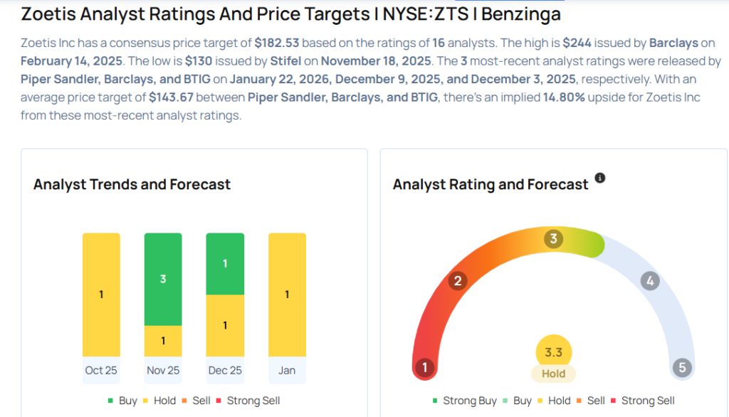This screenshot has width=729, height=417.
Task: Select the Dec 25 month label
Action: pyautogui.click(x=225, y=370)
